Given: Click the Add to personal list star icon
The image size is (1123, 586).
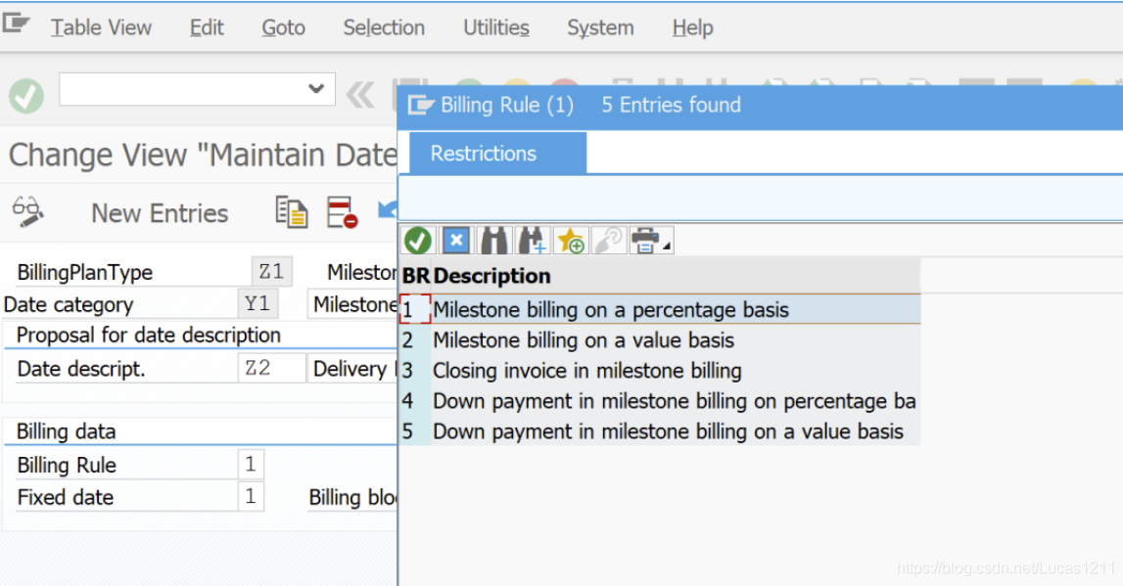Looking at the screenshot, I should coord(571,241).
